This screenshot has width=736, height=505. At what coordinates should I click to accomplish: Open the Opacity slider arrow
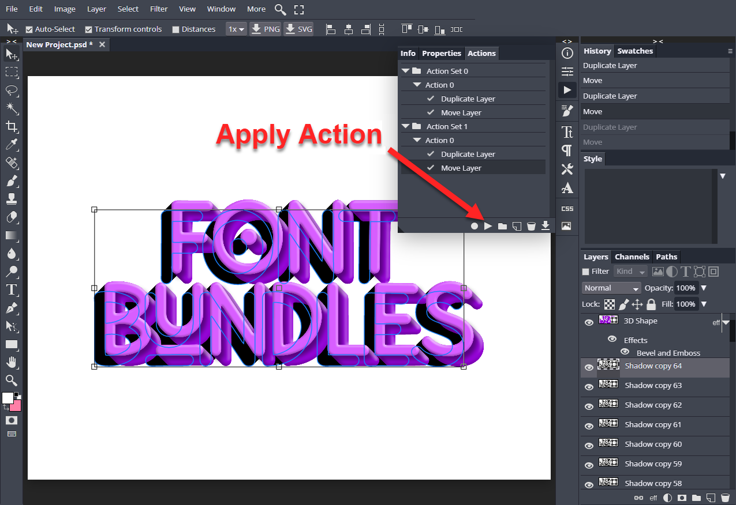(x=704, y=288)
